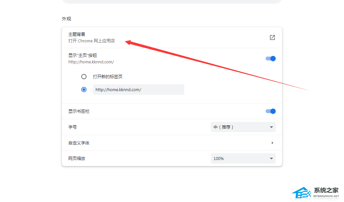344x202 pixels.
Task: Click the 自定义字体 label
Action: (x=79, y=143)
